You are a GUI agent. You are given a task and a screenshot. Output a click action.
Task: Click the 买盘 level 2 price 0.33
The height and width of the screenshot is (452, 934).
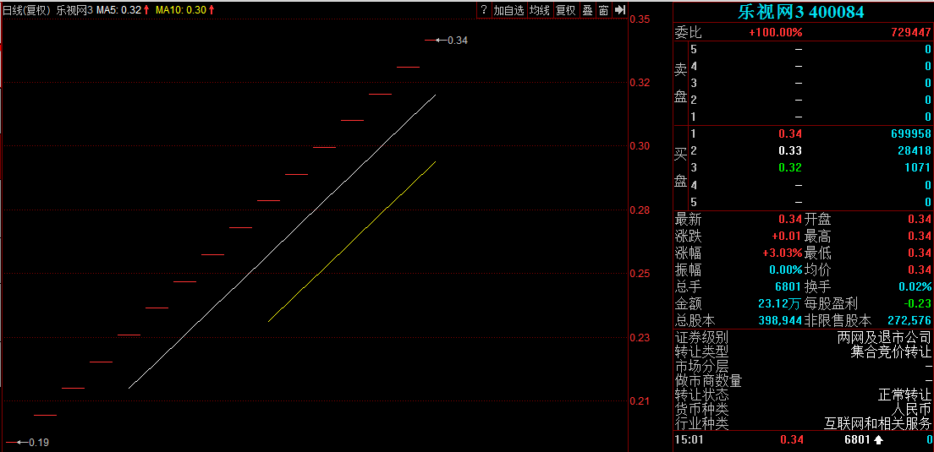click(794, 151)
